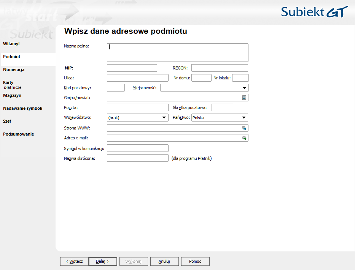Click the Subiekt GT logo

pyautogui.click(x=315, y=12)
